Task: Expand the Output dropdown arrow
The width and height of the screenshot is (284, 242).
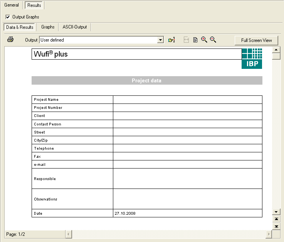Action: click(160, 40)
